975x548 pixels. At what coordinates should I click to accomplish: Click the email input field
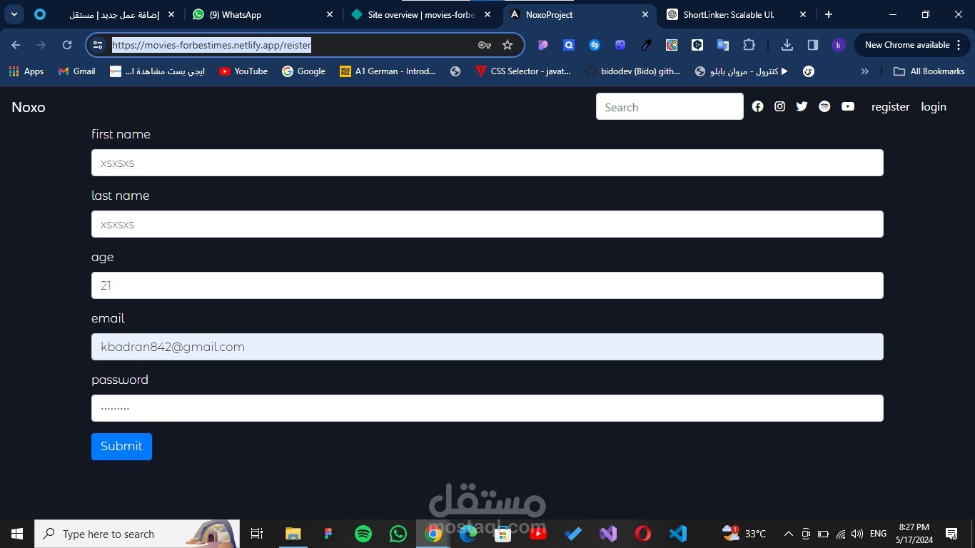pos(487,347)
